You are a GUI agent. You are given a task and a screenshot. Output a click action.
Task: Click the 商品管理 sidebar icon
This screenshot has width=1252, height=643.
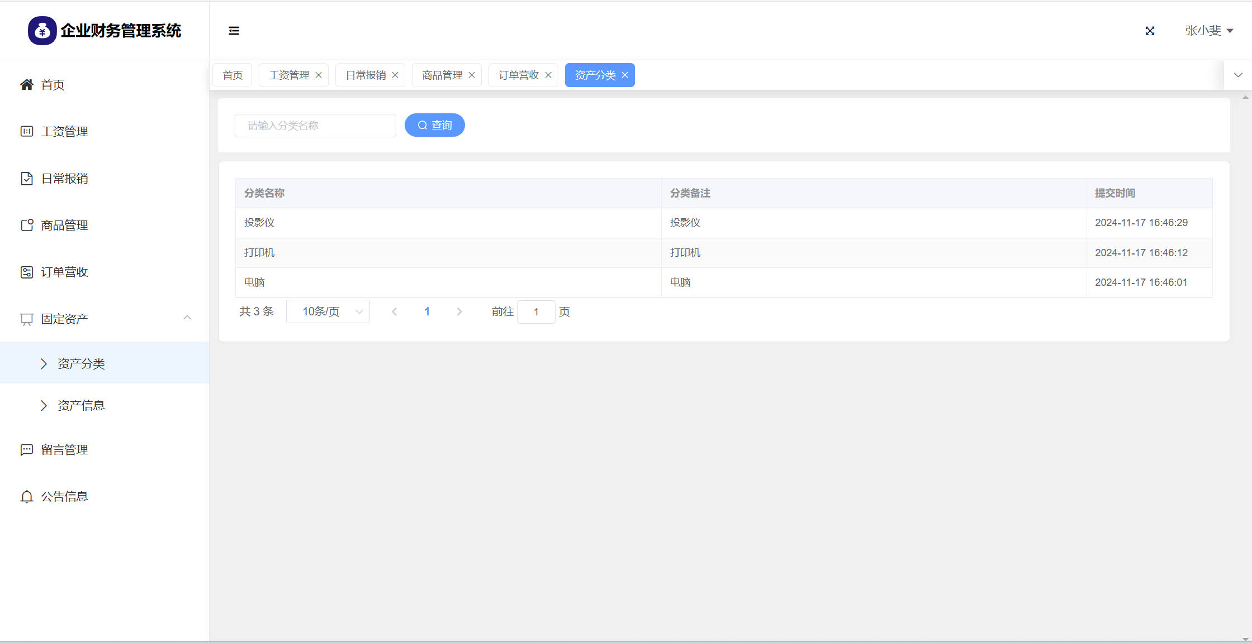pyautogui.click(x=27, y=225)
